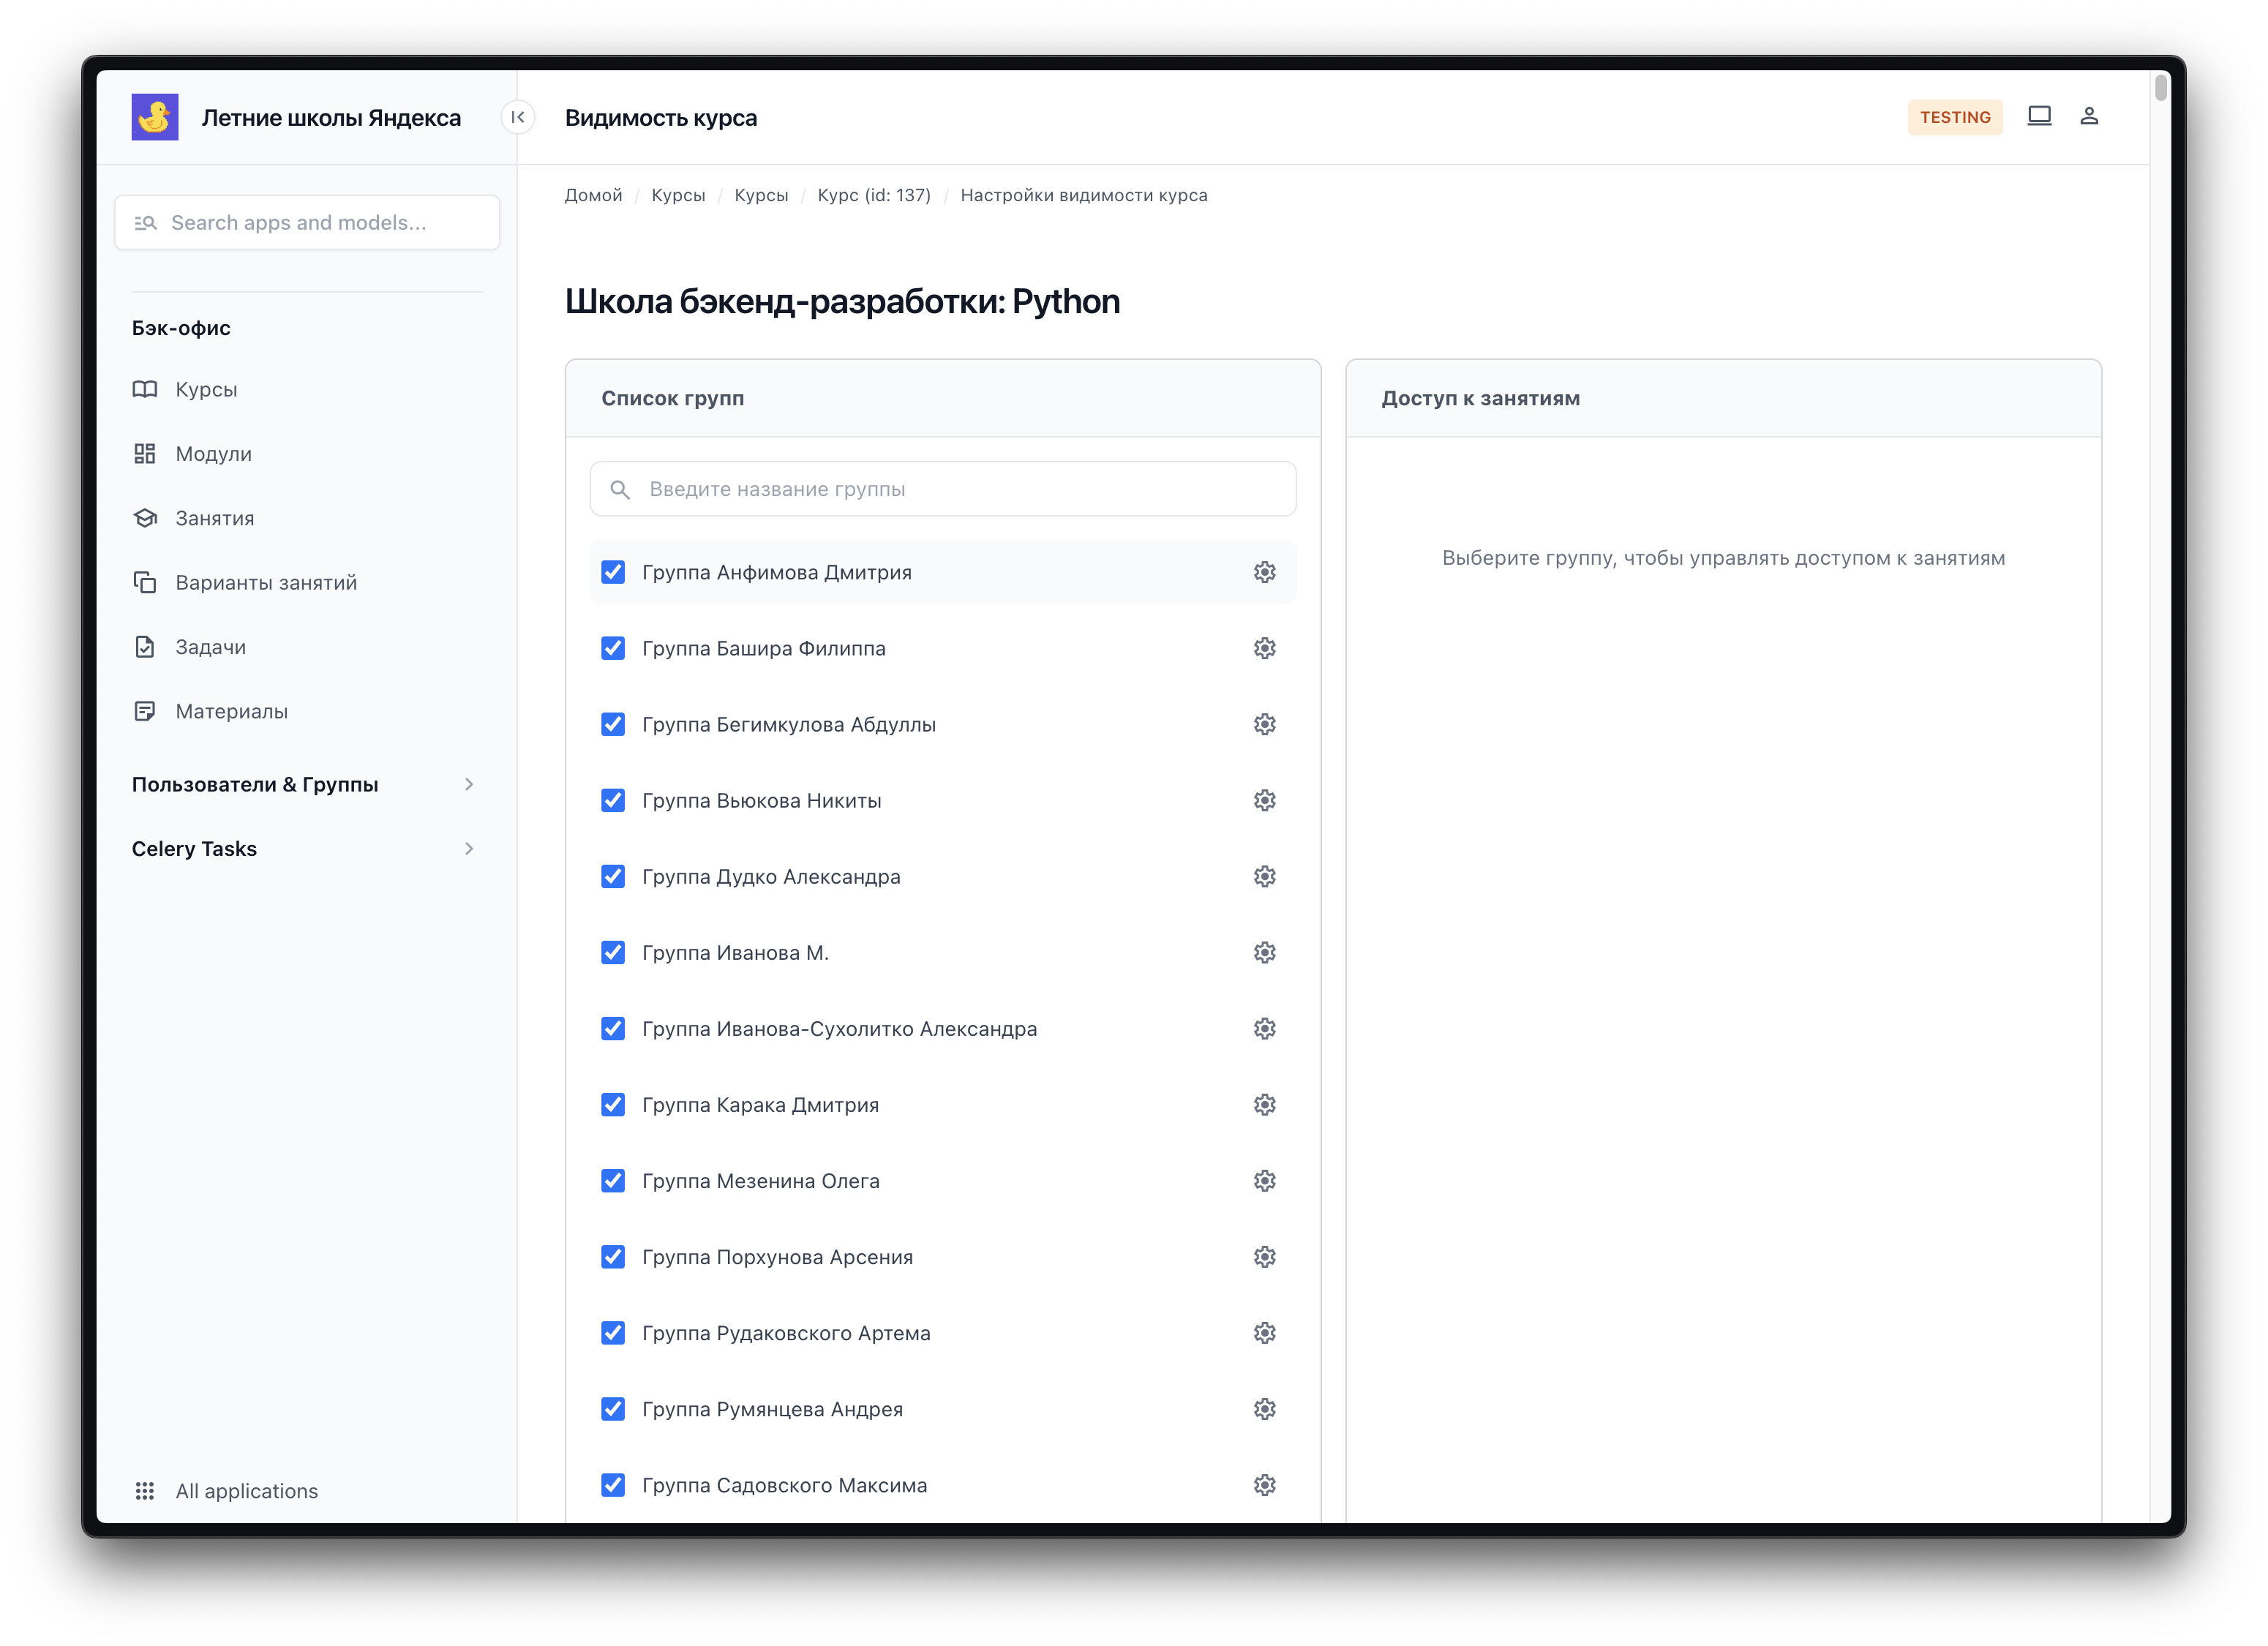
Task: Open settings gear for Группа Дудко Александра
Action: [1265, 876]
